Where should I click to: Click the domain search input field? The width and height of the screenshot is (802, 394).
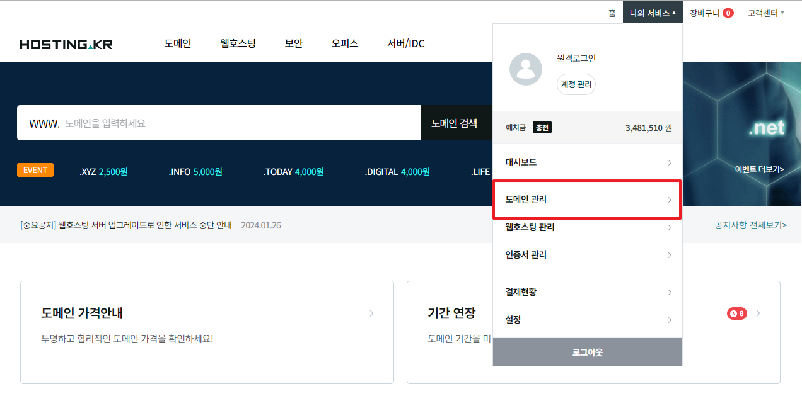coord(240,123)
